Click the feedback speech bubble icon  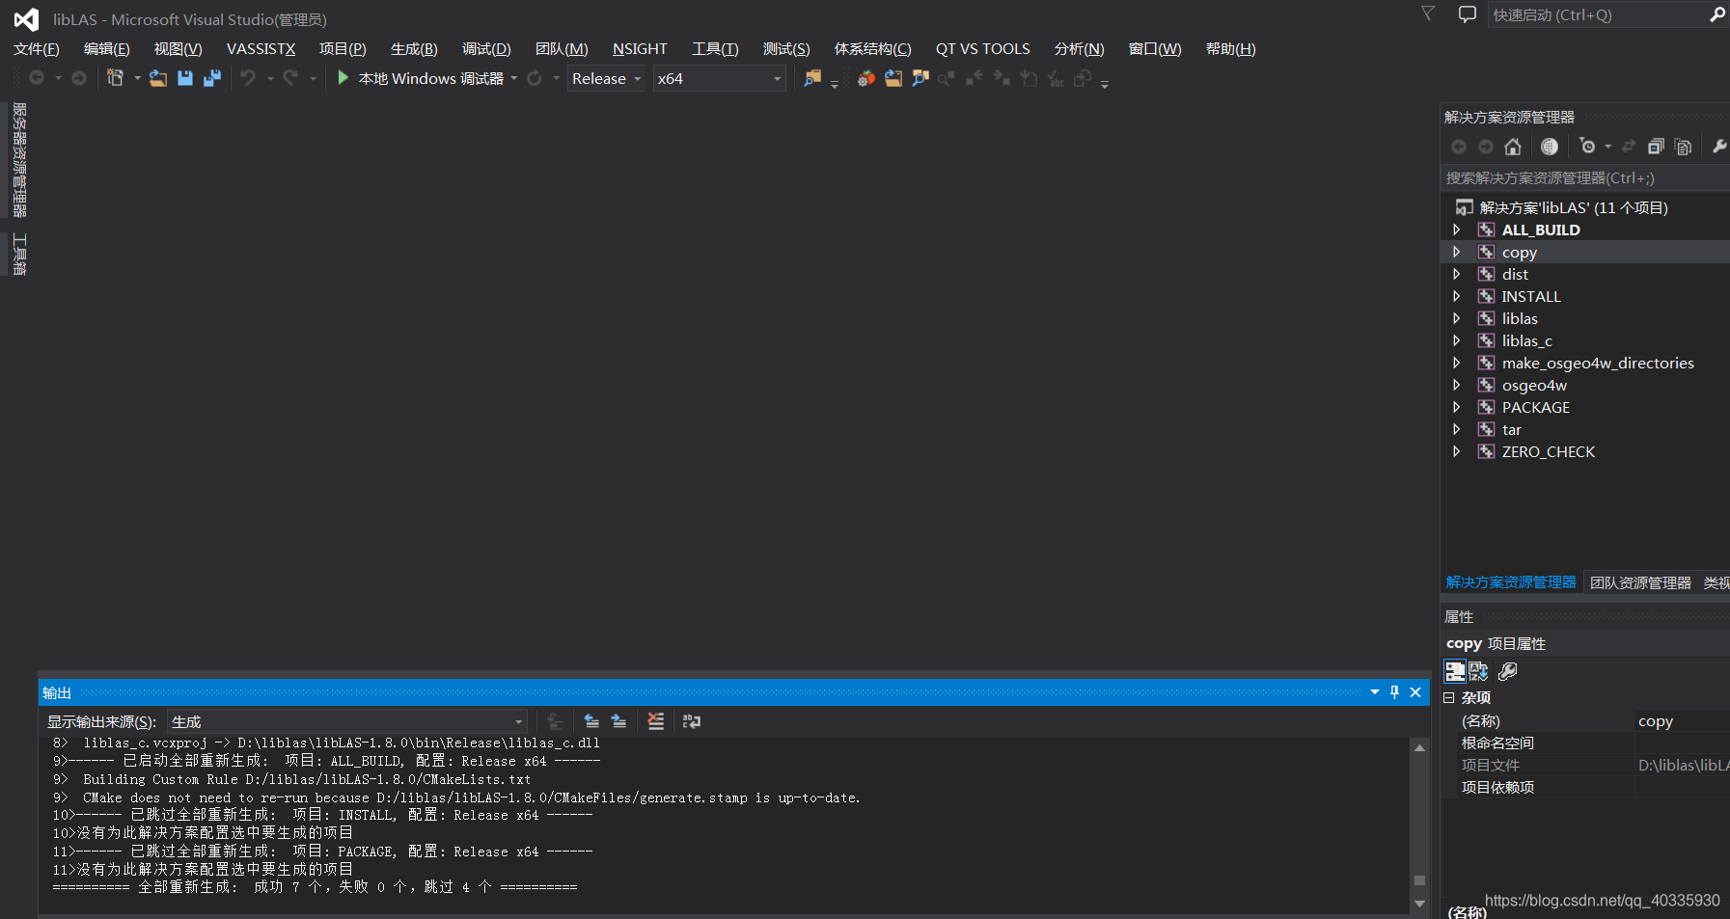point(1467,14)
